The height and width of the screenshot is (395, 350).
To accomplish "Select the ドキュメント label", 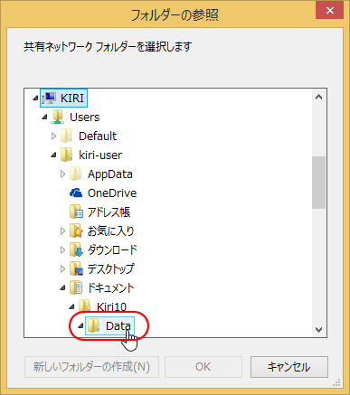I will tap(110, 287).
